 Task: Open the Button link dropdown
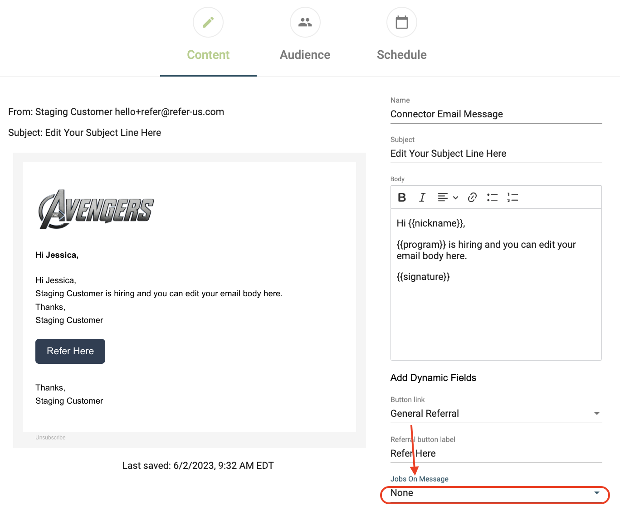496,414
